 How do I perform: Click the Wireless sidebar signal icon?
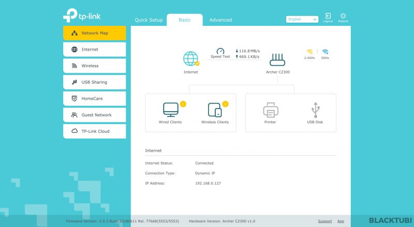(75, 66)
